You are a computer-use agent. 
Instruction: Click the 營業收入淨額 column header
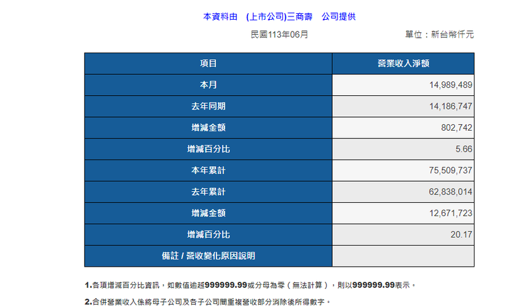(403, 63)
